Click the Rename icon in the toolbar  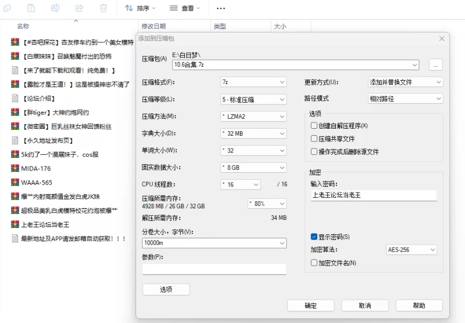[55, 8]
